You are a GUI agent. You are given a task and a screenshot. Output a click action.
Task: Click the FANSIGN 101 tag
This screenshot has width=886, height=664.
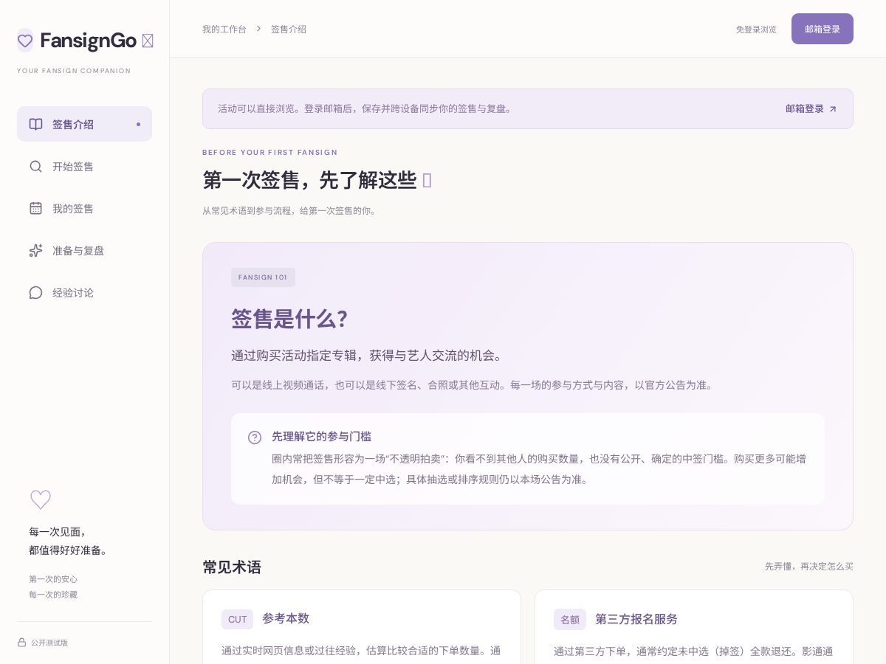point(263,277)
